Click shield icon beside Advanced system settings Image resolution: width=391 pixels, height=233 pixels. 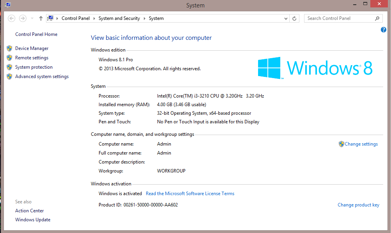[9, 76]
